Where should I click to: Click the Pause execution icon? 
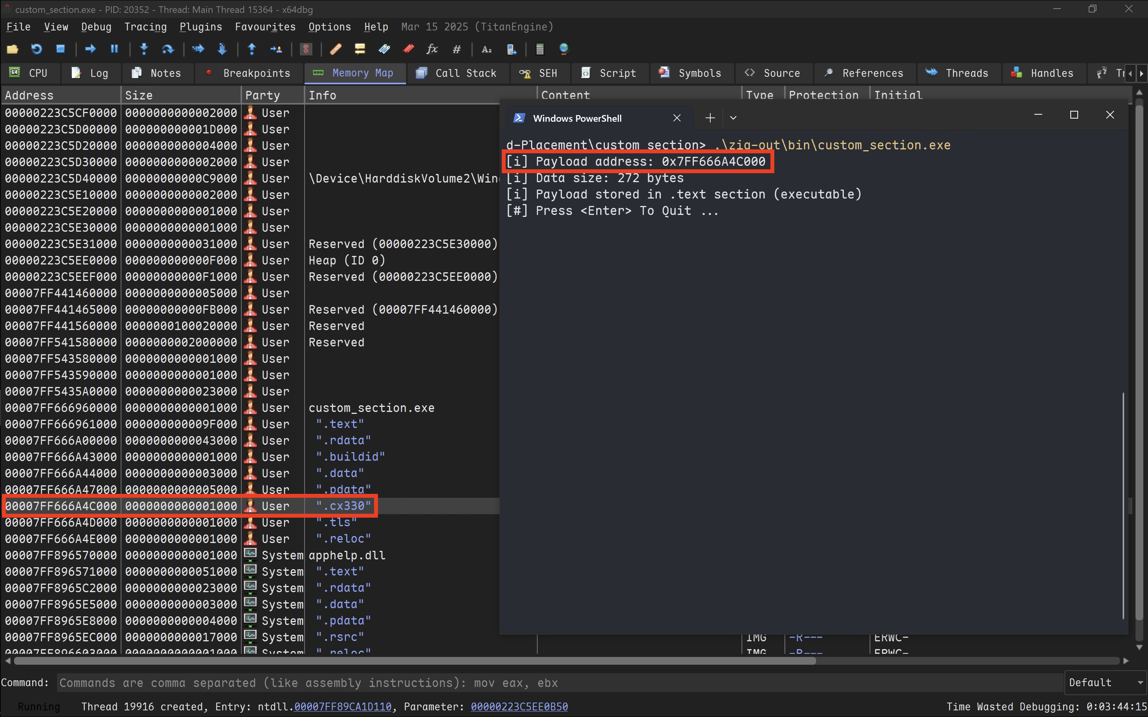tap(114, 49)
